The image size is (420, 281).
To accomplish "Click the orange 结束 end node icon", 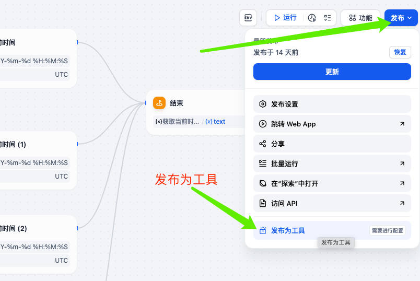I will [159, 103].
